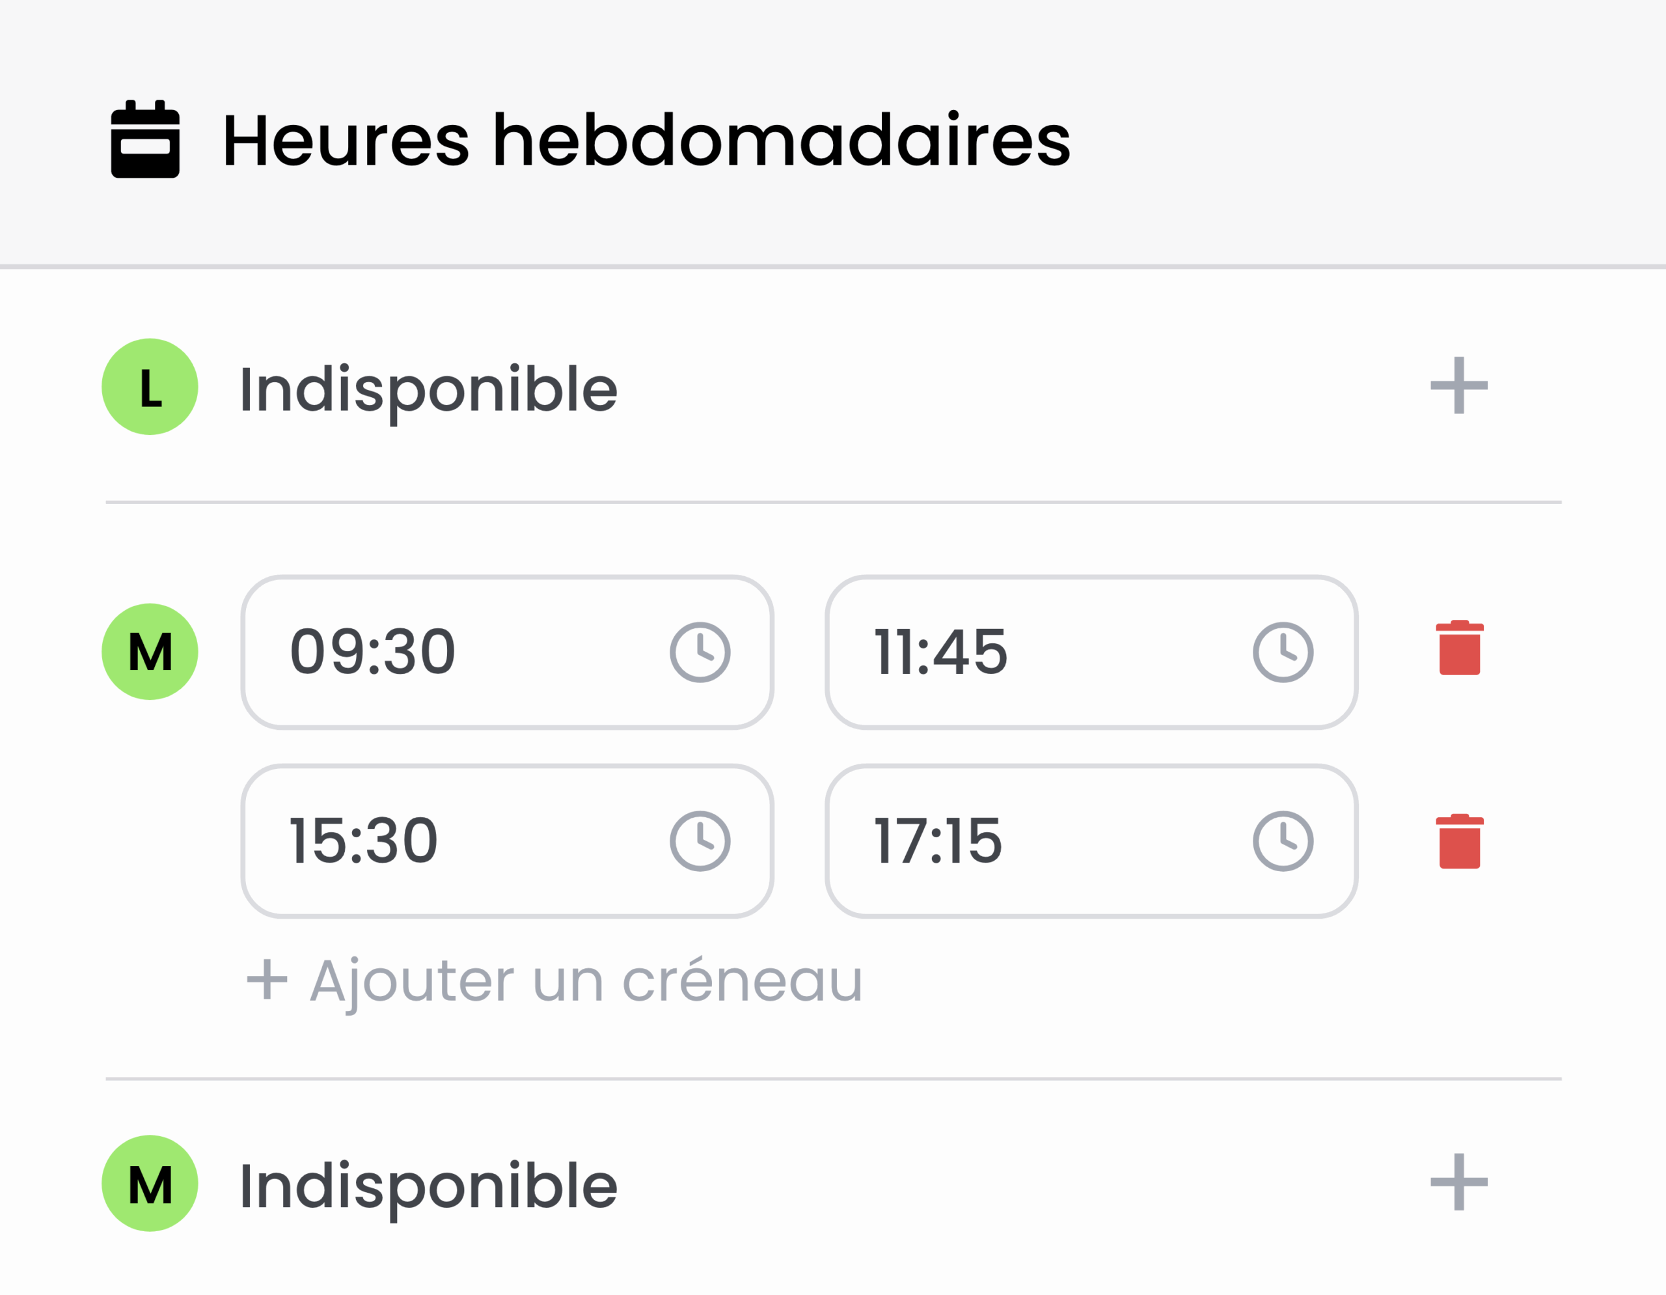
Task: Edit the 15:30 start time field
Action: point(457,841)
